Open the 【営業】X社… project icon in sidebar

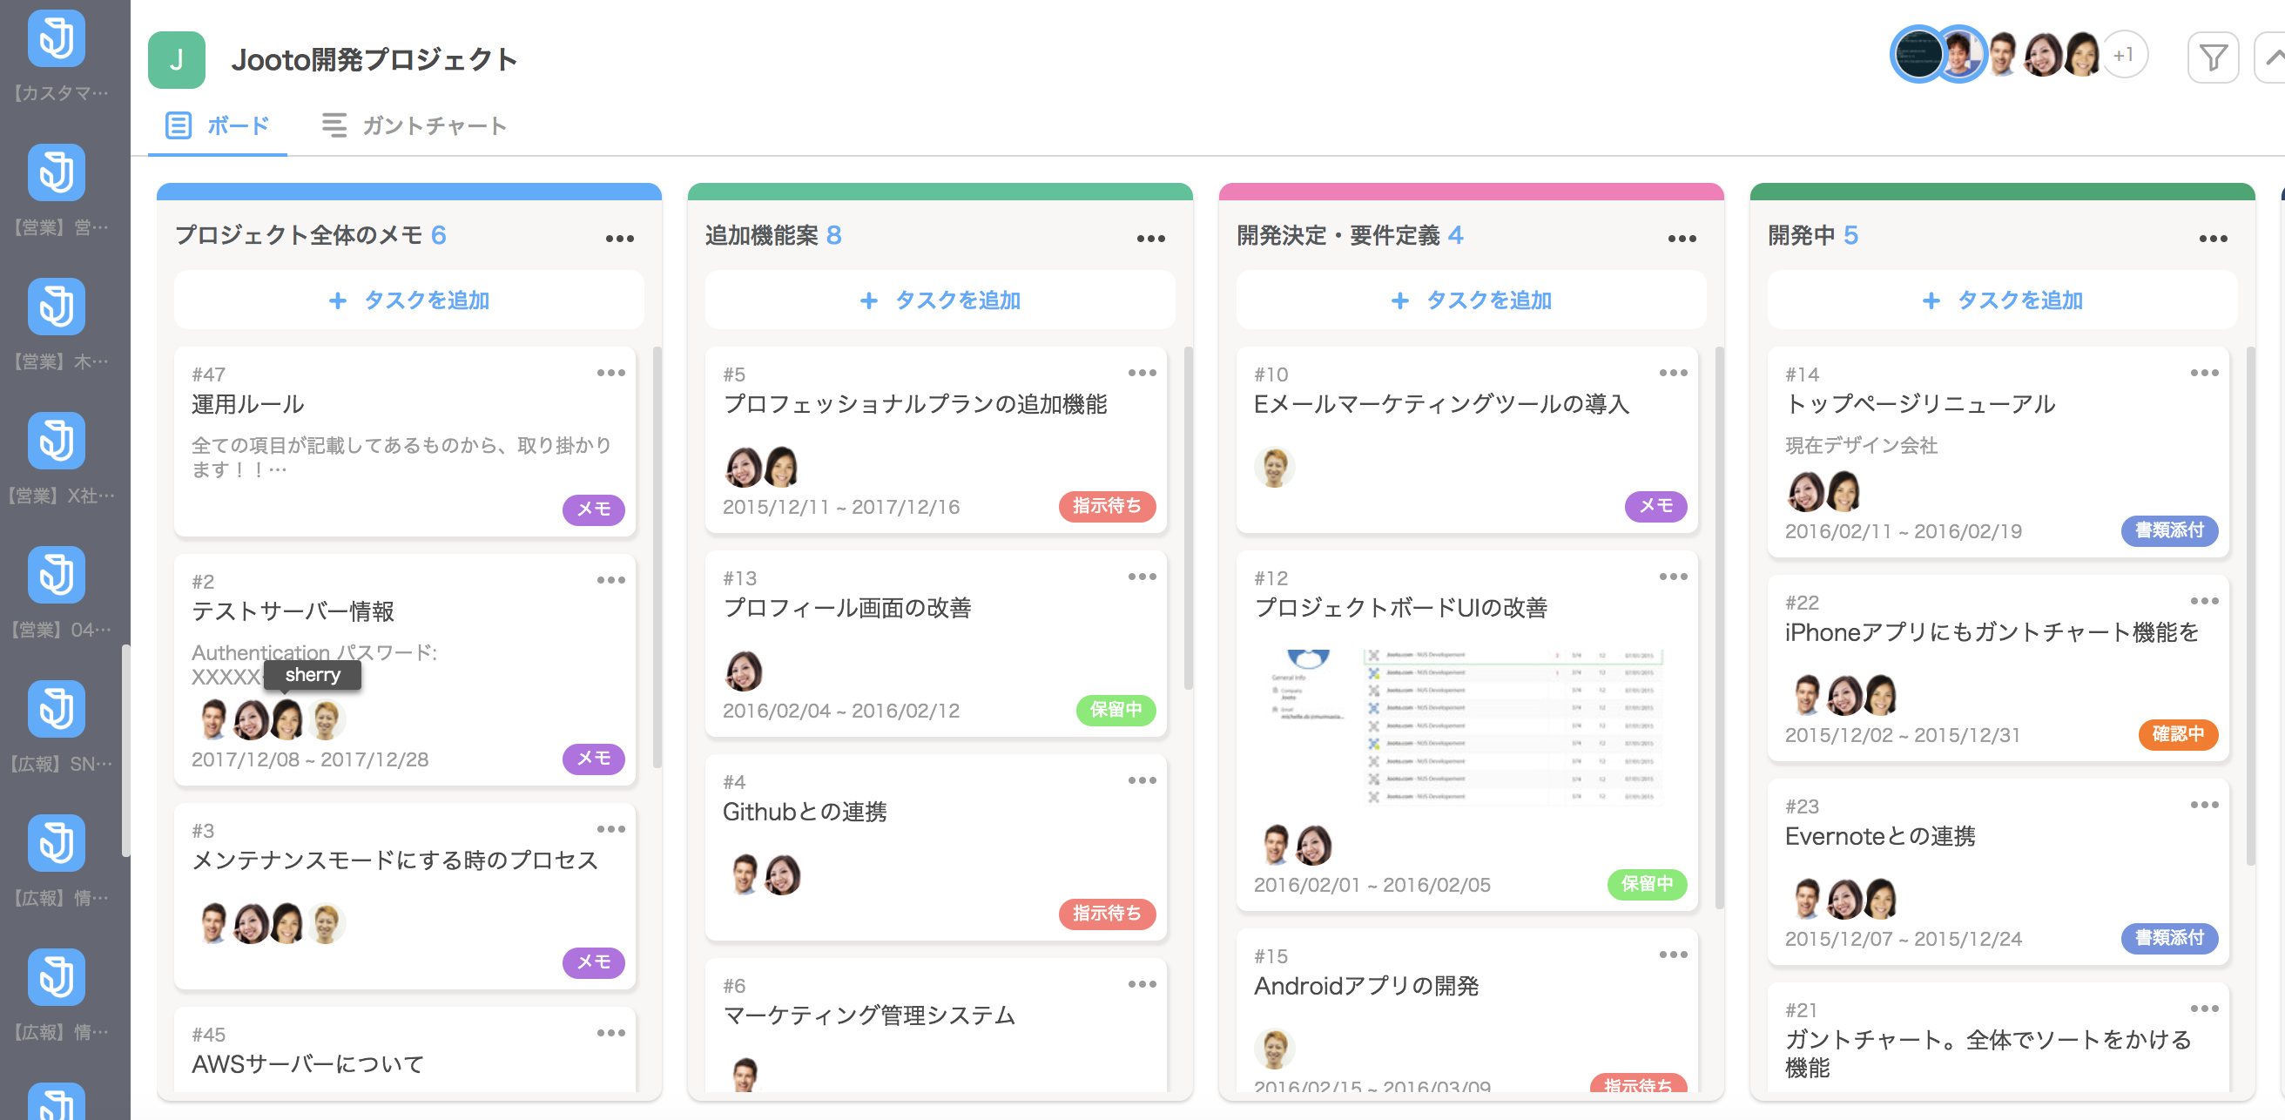coord(56,440)
